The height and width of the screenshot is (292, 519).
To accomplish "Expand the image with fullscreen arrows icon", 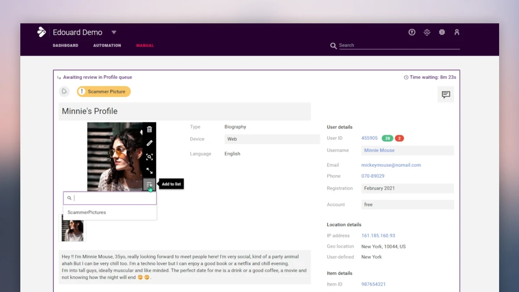I will pyautogui.click(x=149, y=171).
